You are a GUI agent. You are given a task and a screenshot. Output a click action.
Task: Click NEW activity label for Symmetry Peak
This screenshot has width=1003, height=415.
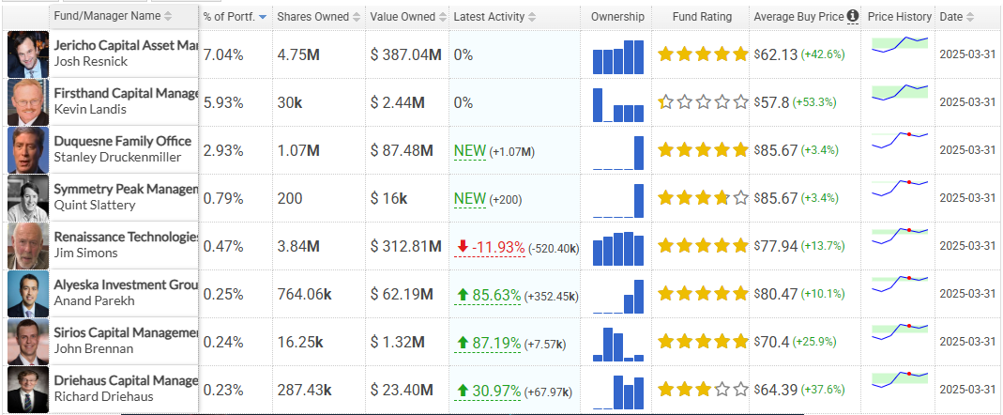[x=470, y=199]
